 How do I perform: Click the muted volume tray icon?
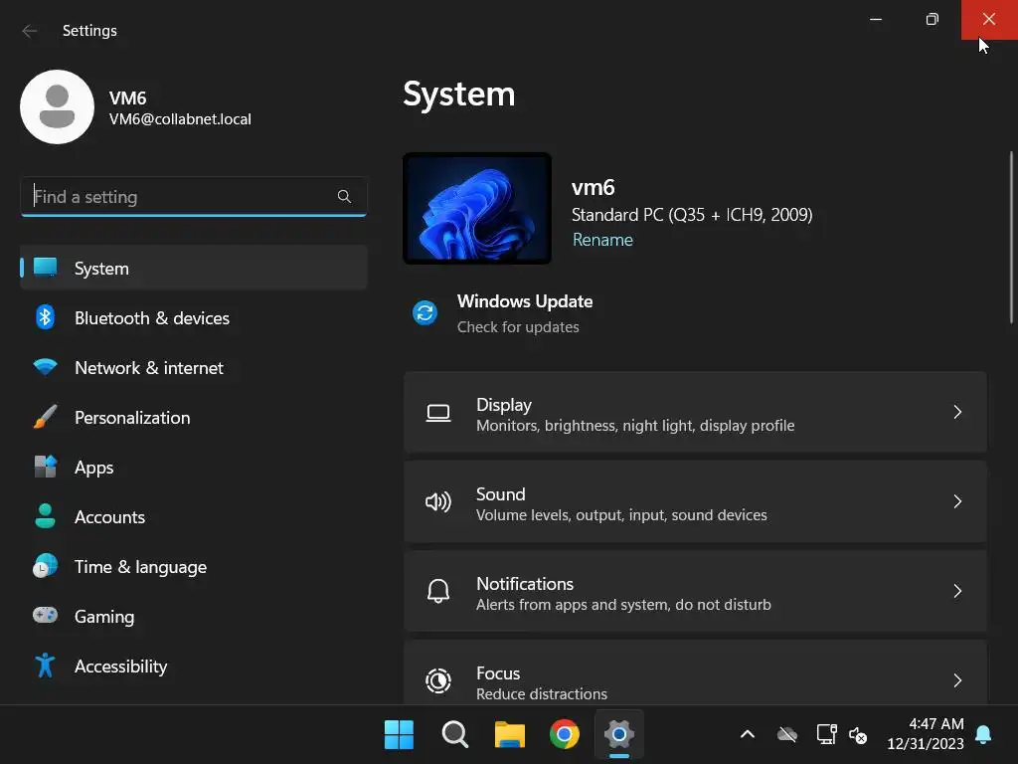858,735
